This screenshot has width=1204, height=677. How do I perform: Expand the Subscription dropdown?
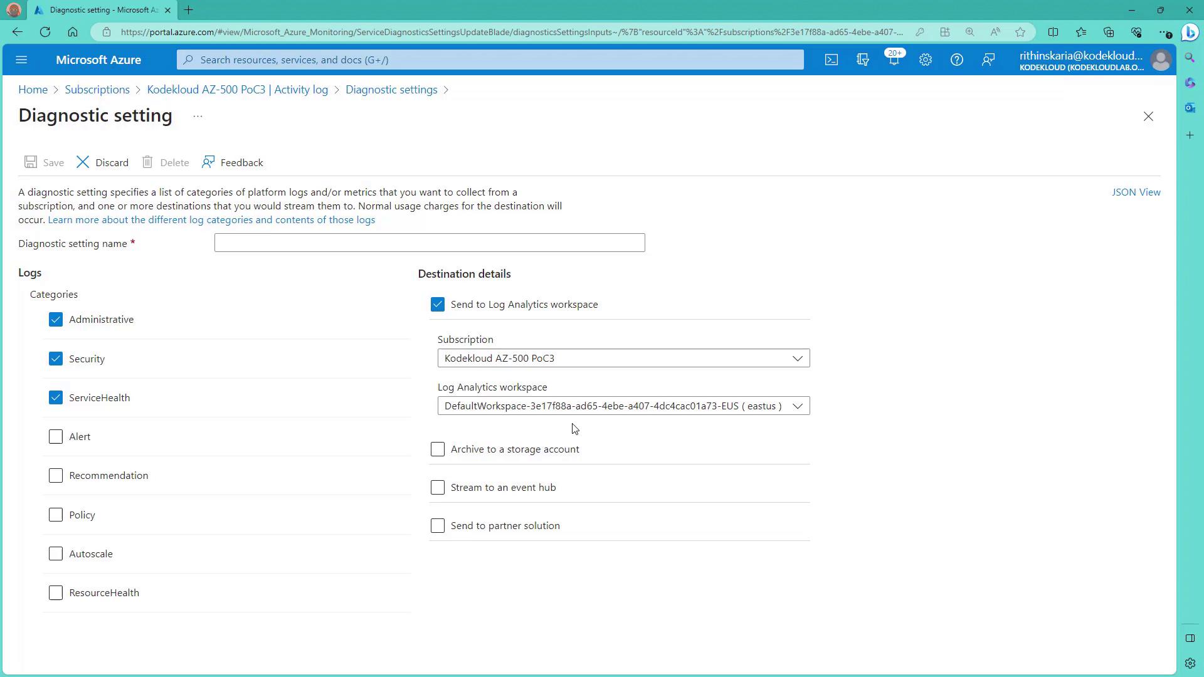[623, 359]
